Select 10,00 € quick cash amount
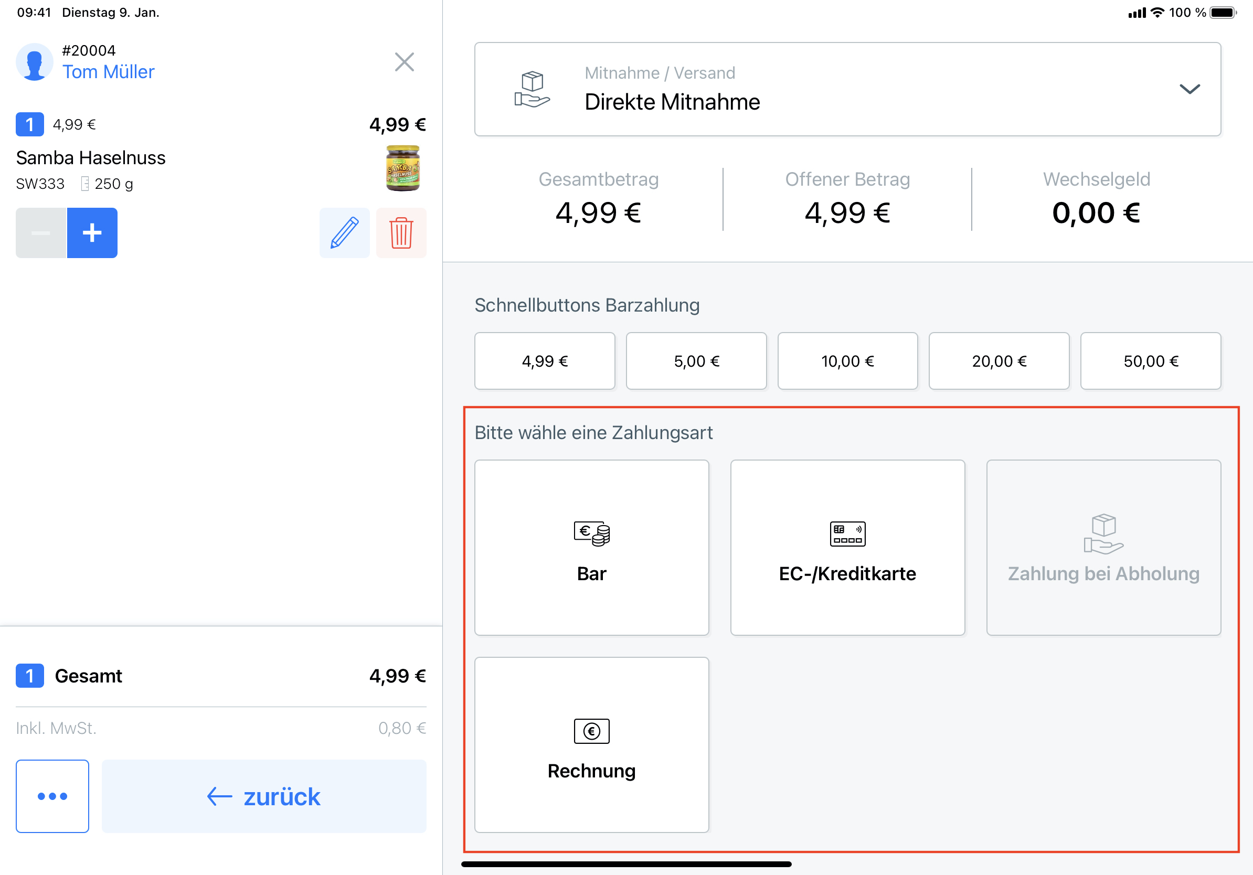 847,361
